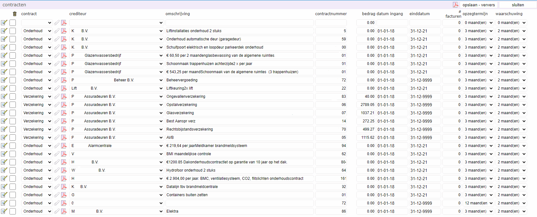
Task: Click the trash can delete icon
Action: coord(15,14)
